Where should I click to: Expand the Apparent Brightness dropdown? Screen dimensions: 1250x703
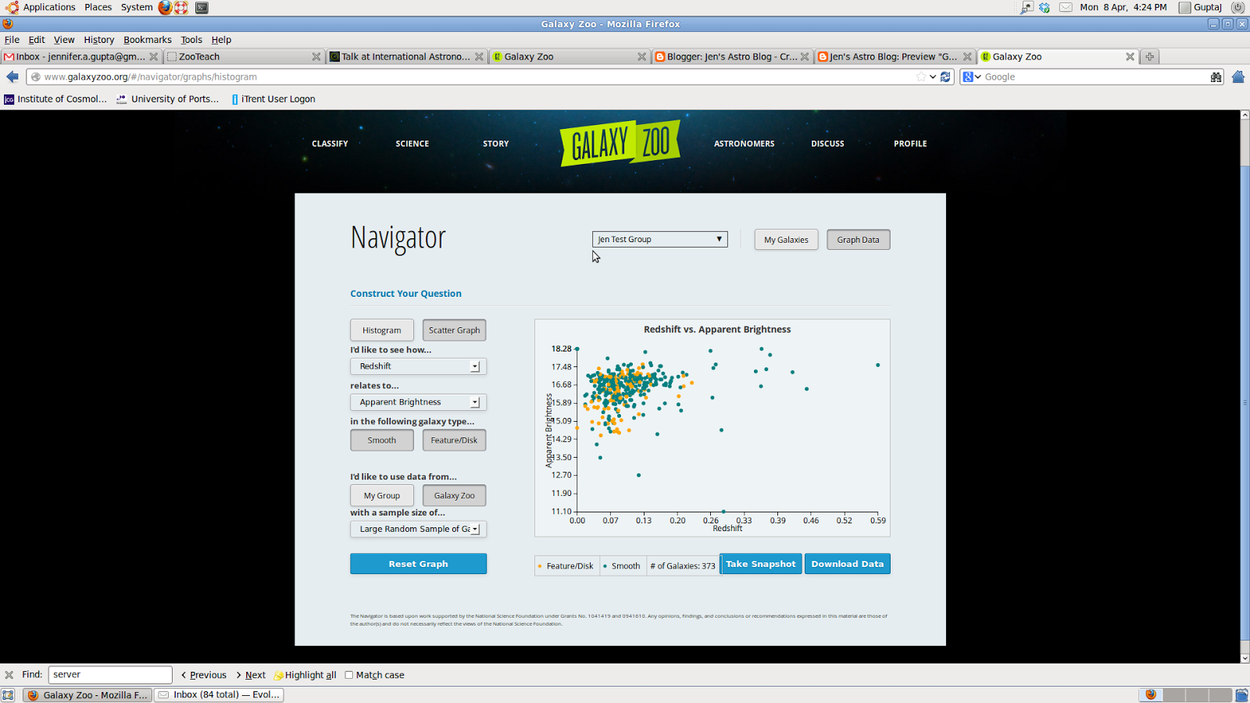tap(418, 402)
